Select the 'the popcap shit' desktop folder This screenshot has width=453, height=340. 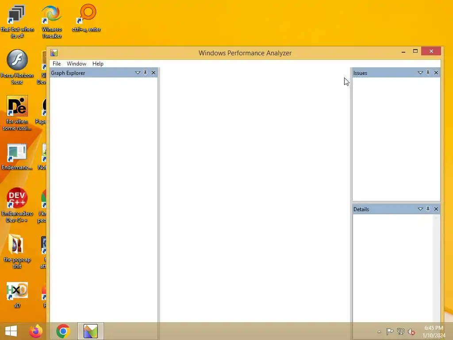[17, 251]
